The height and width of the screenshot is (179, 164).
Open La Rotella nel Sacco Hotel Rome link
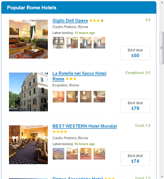point(79,76)
